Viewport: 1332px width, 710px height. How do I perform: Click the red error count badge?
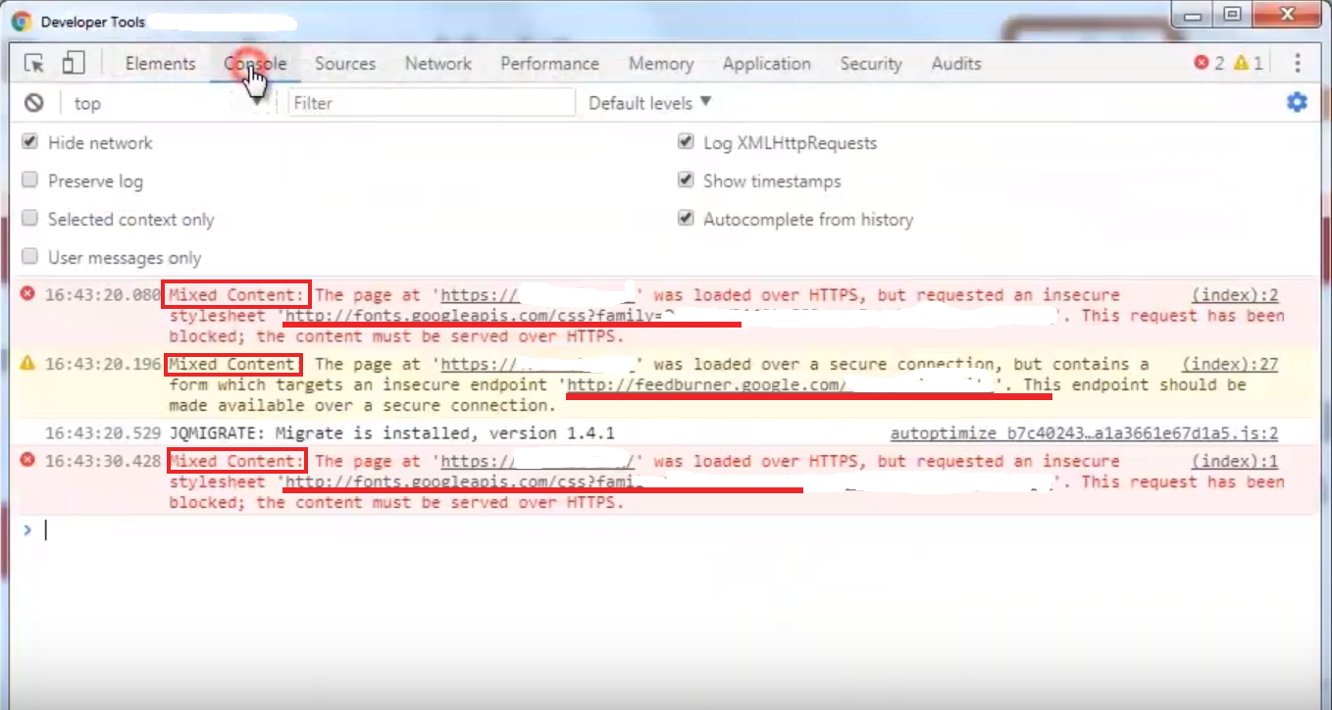pyautogui.click(x=1208, y=64)
